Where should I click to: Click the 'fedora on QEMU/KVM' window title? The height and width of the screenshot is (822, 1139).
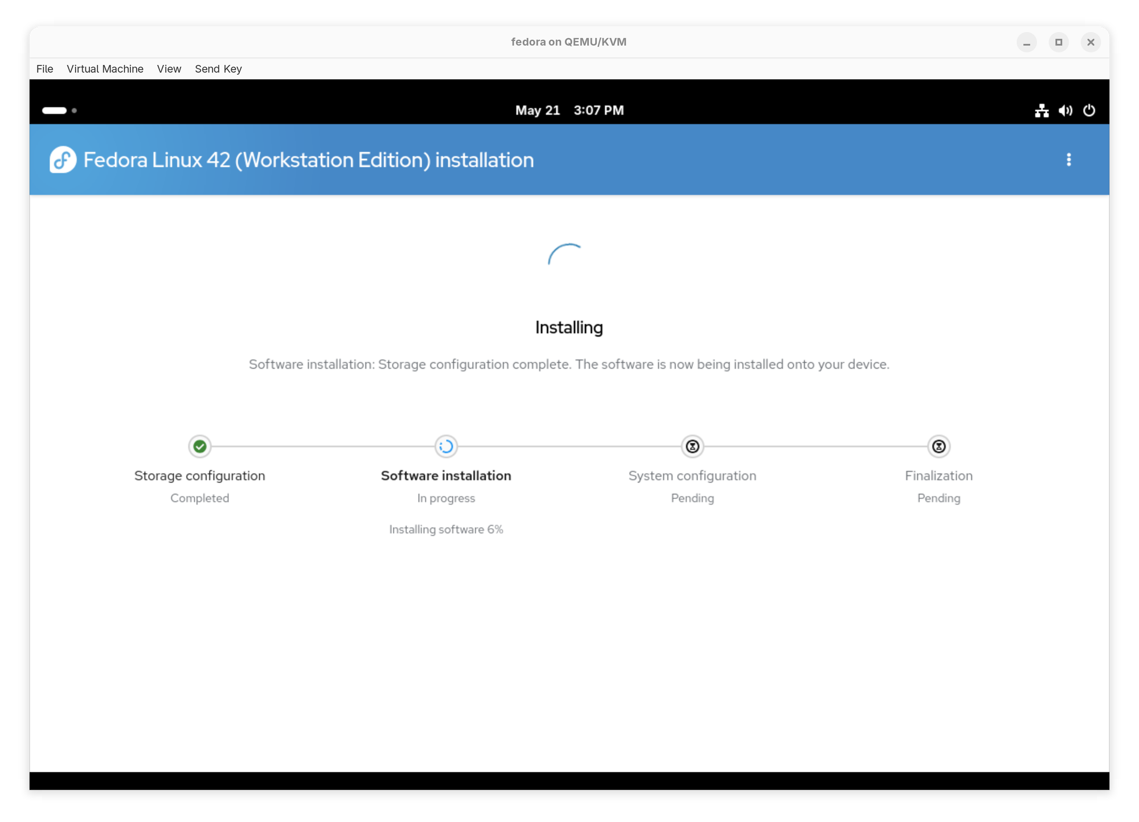pos(568,42)
